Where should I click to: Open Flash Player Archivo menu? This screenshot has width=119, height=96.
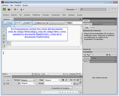5,5
